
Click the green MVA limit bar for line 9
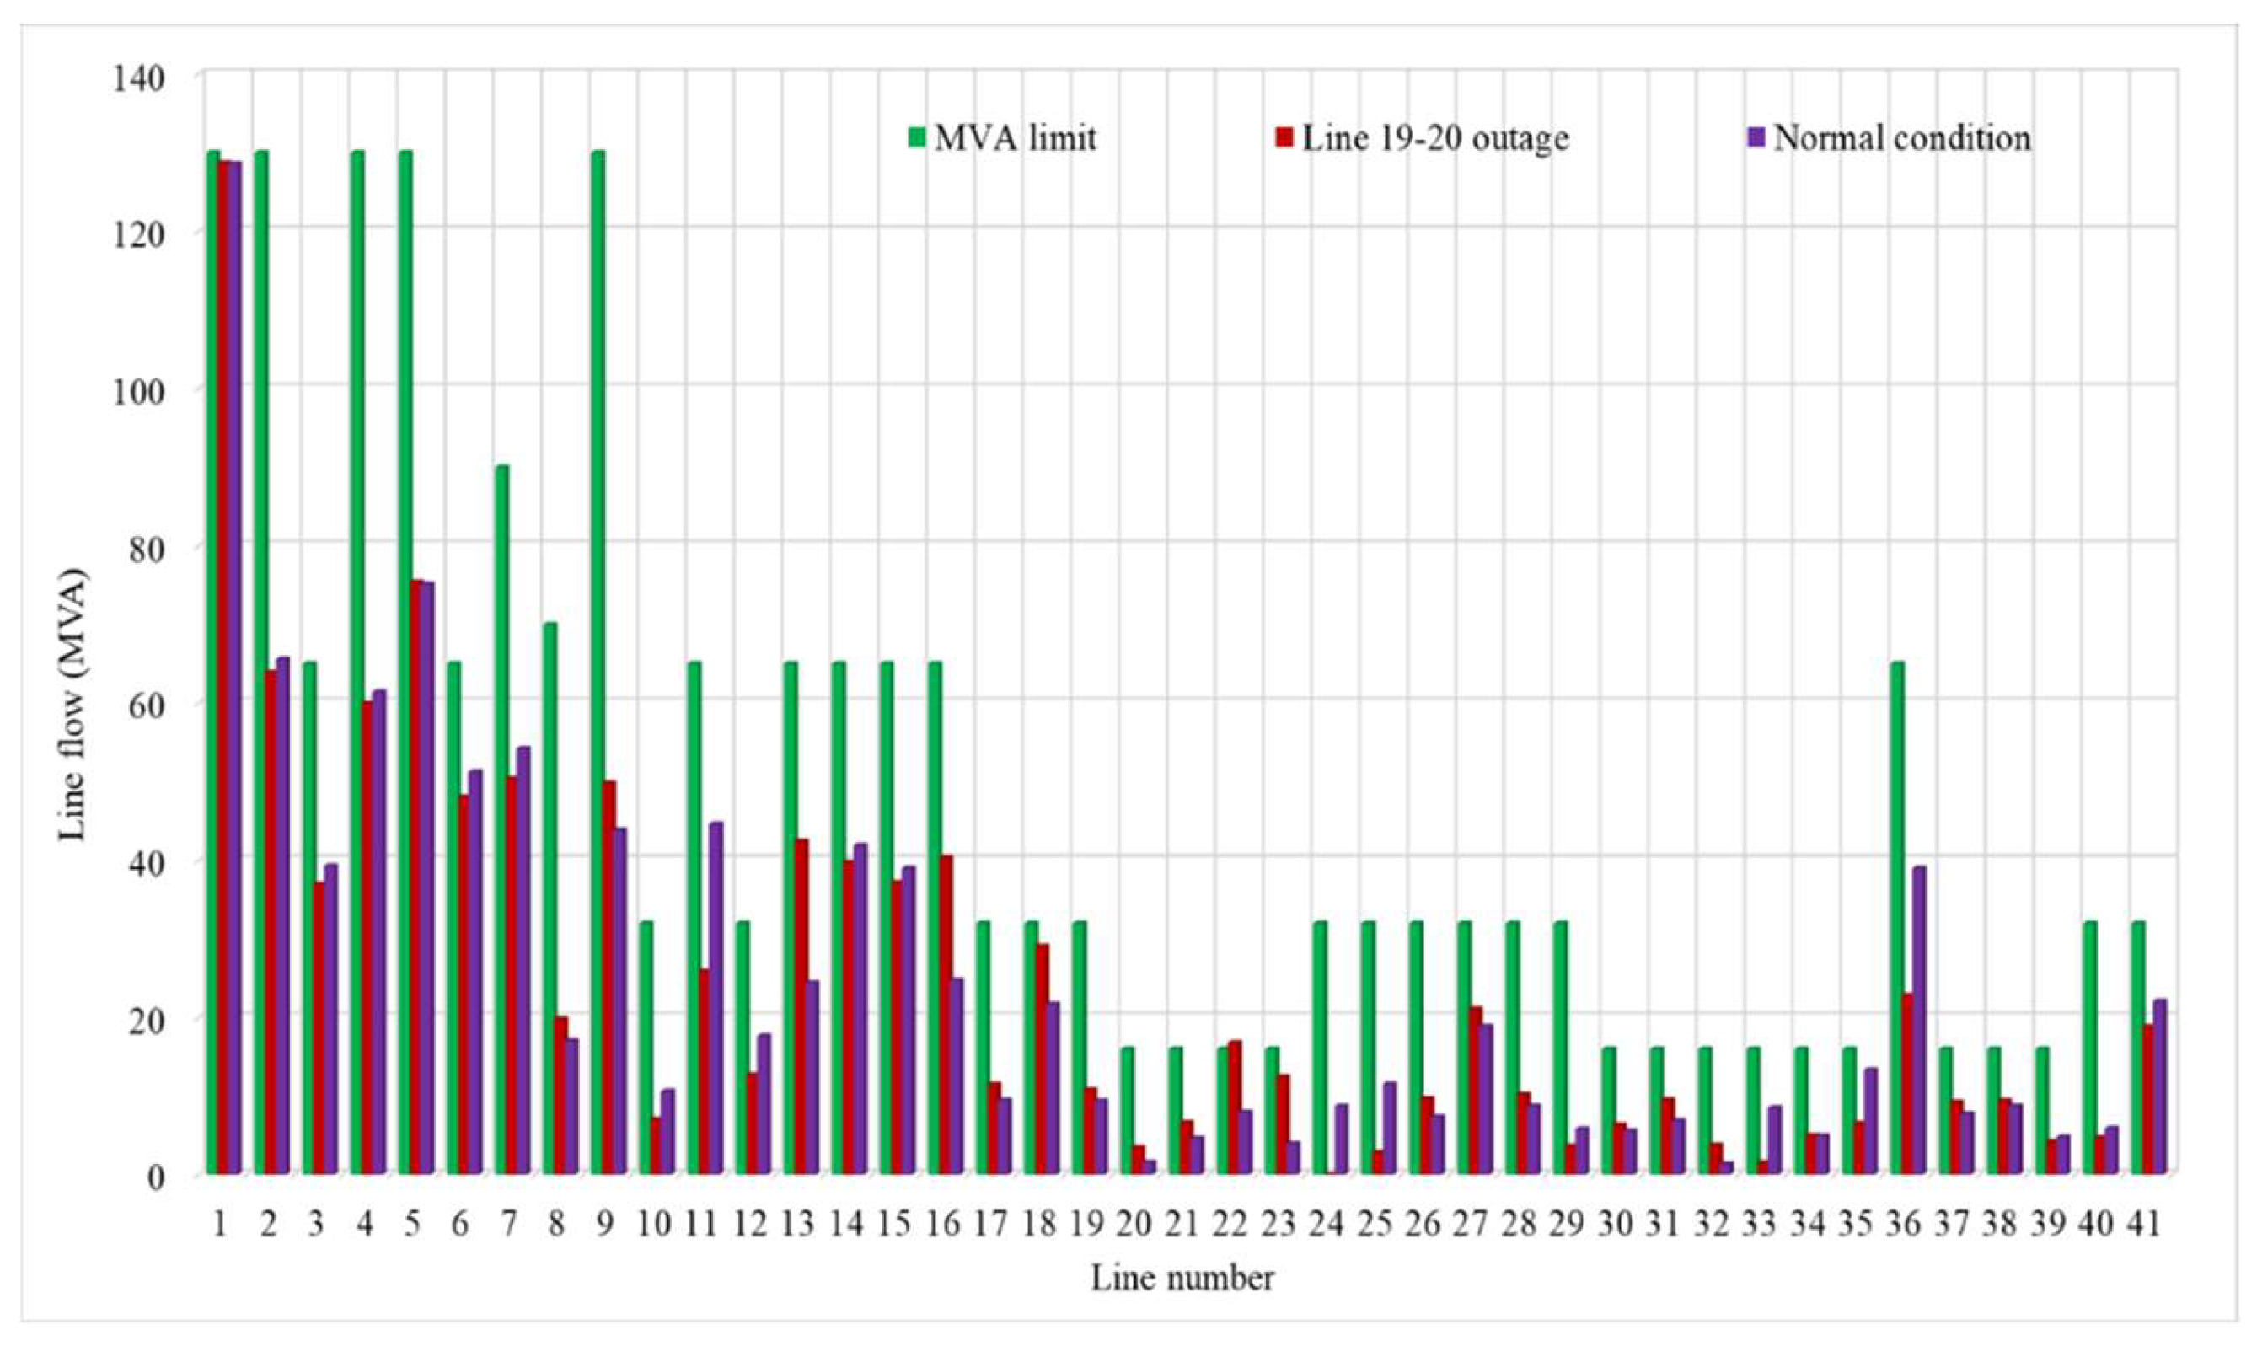[x=598, y=662]
